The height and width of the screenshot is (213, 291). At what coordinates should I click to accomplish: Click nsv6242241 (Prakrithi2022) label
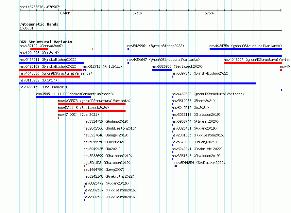(197, 149)
